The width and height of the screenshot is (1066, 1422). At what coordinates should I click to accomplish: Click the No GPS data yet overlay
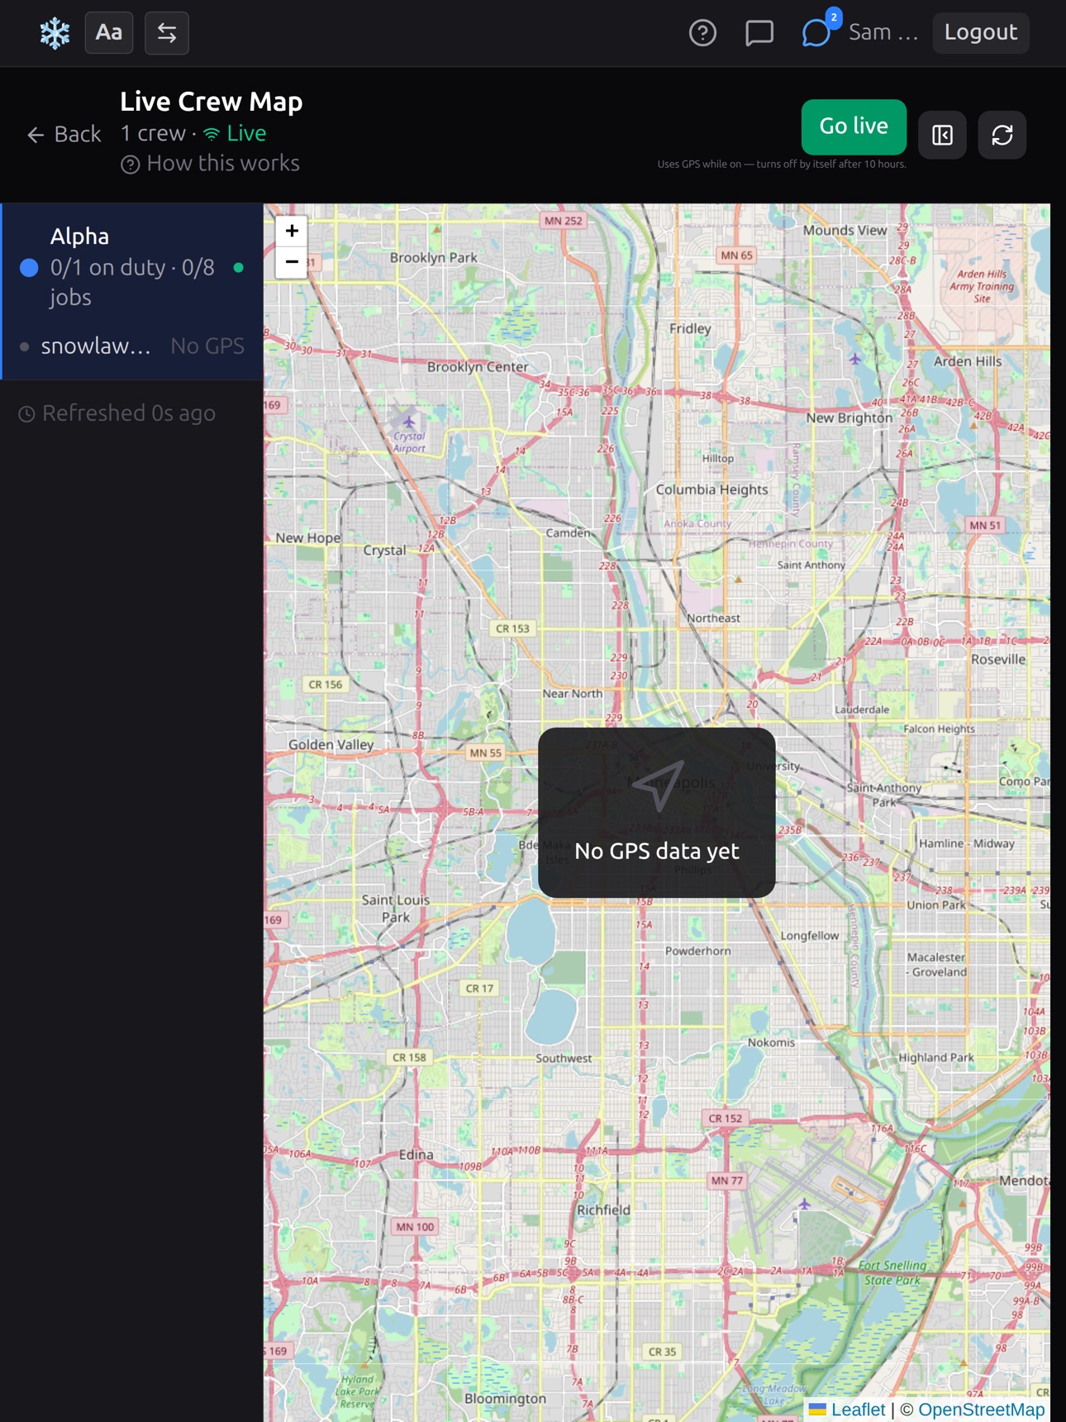click(x=657, y=813)
